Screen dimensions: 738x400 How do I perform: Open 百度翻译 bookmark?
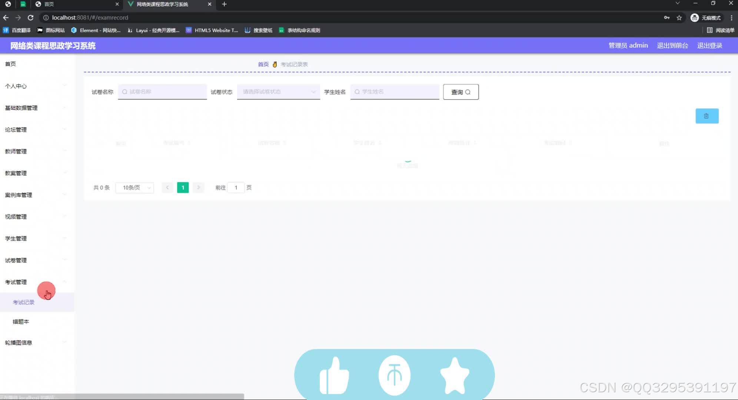(17, 30)
